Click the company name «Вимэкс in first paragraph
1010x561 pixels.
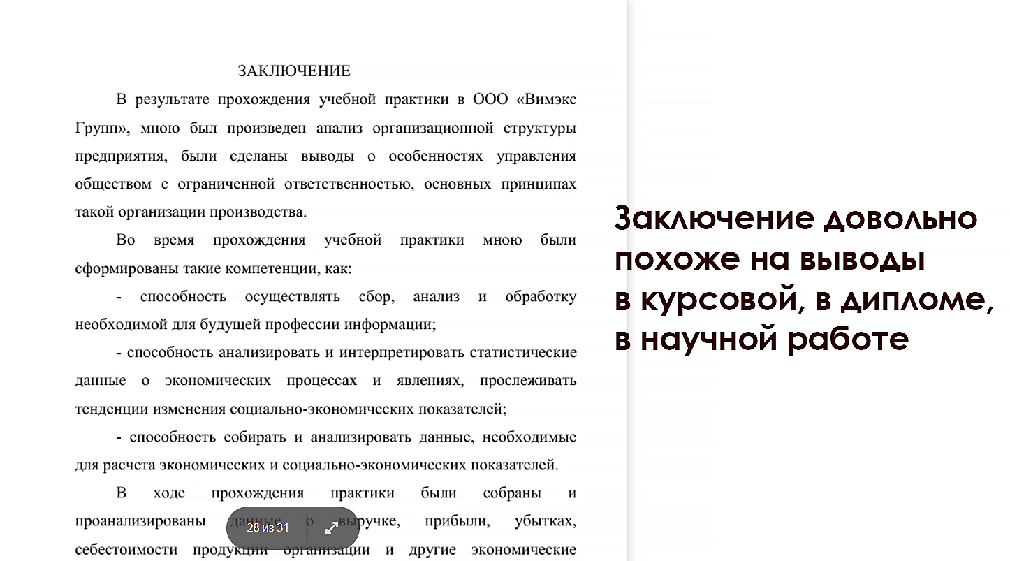coord(546,99)
